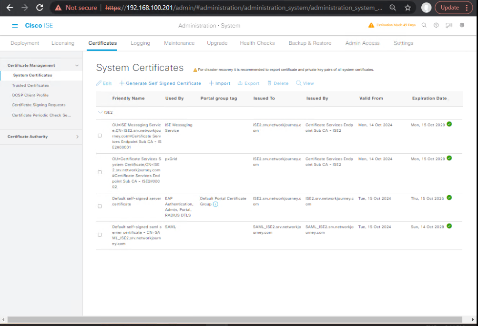Switch to the Licensing tab
Image resolution: width=478 pixels, height=326 pixels.
point(63,43)
